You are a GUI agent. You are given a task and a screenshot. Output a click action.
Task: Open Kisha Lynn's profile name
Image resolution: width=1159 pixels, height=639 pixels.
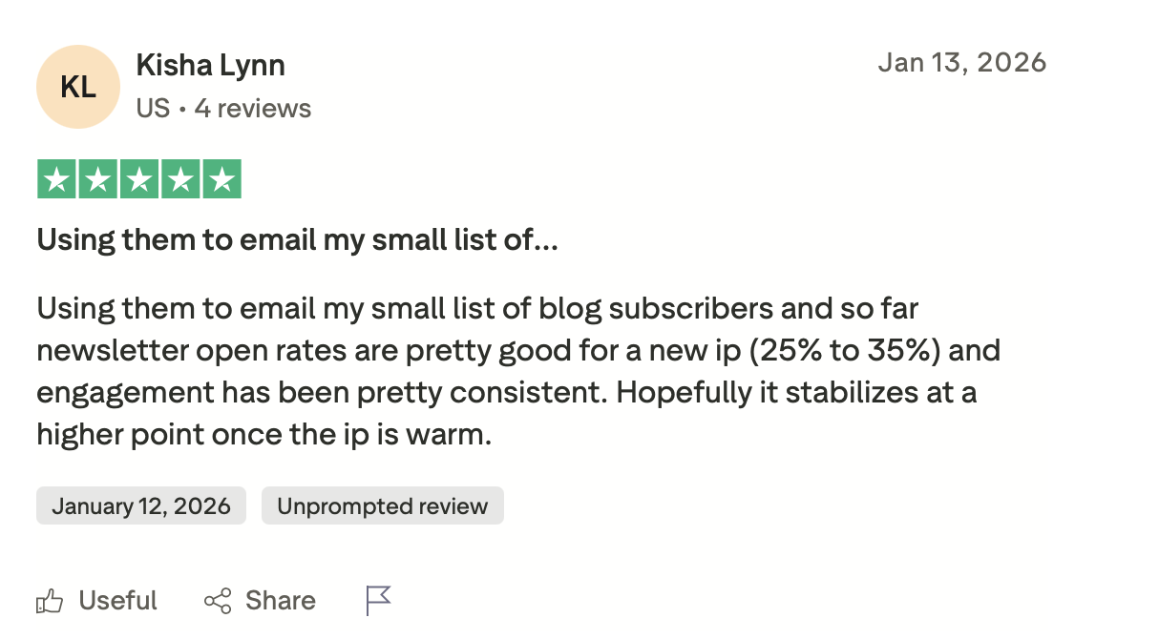pyautogui.click(x=211, y=64)
